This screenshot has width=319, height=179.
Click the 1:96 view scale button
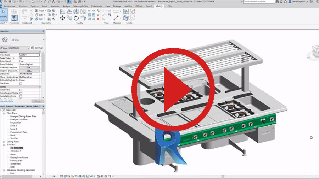click(x=53, y=177)
